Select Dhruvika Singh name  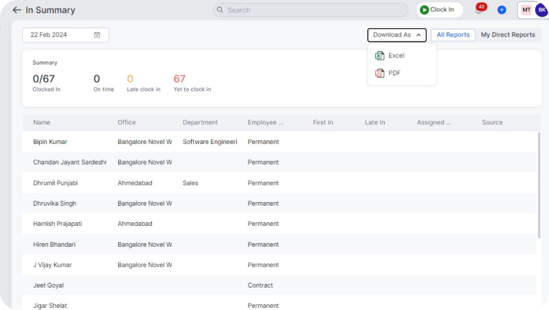click(x=55, y=204)
